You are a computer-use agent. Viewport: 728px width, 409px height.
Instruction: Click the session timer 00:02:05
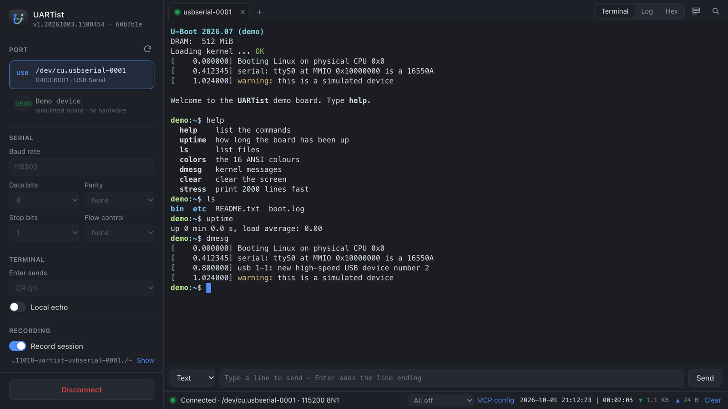click(618, 400)
